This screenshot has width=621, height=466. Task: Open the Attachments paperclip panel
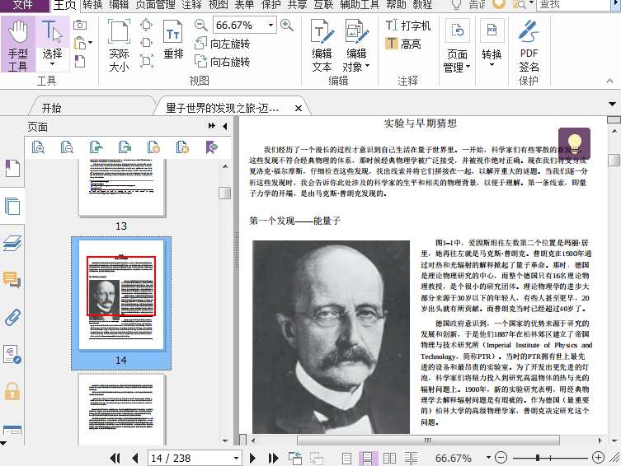click(12, 317)
